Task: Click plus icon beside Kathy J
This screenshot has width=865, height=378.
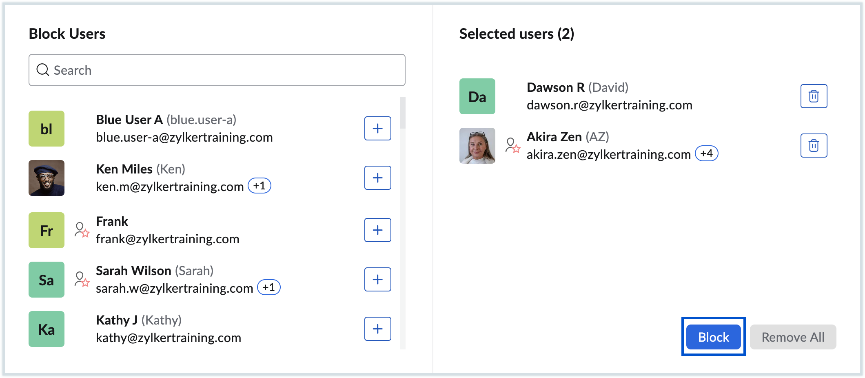Action: (377, 329)
